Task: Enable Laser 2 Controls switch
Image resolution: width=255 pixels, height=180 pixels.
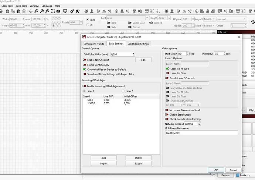Action: (167, 78)
